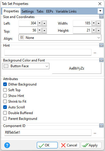Collapse the Component ID section
105x151 pixels.
point(101,126)
